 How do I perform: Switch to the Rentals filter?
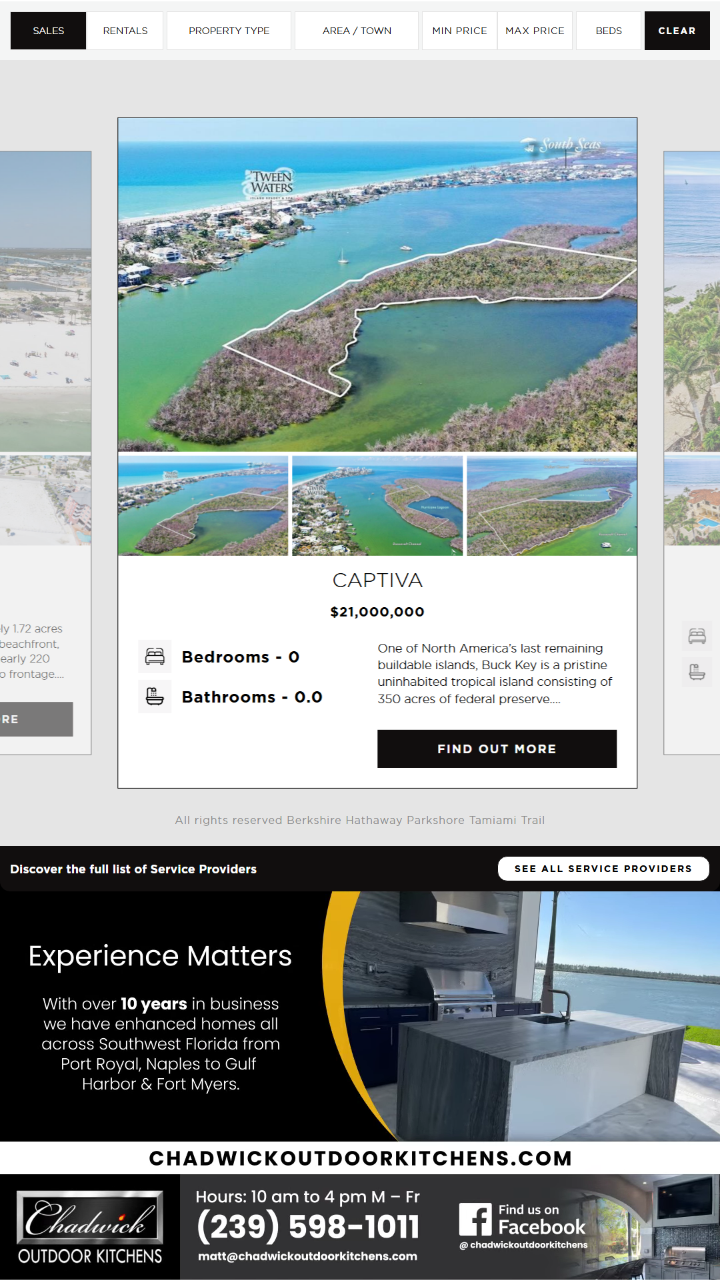pos(125,31)
